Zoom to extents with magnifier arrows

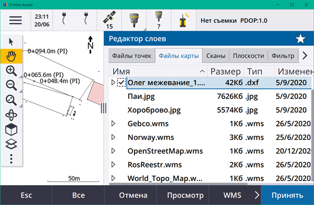pyautogui.click(x=11, y=100)
